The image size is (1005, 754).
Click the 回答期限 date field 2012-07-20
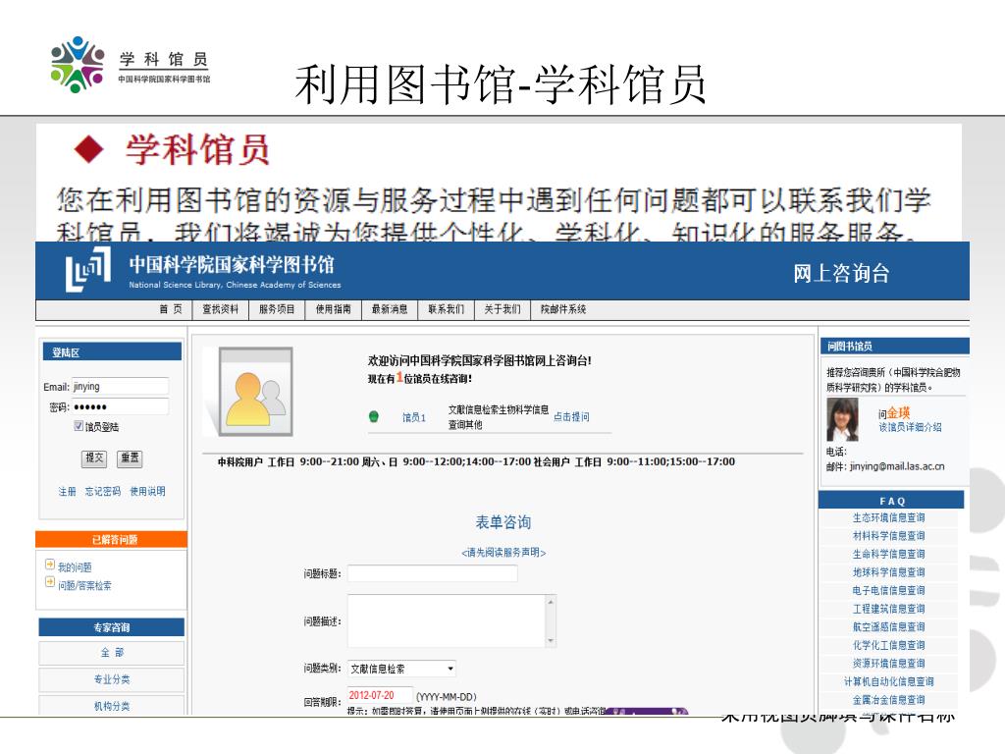pos(380,696)
